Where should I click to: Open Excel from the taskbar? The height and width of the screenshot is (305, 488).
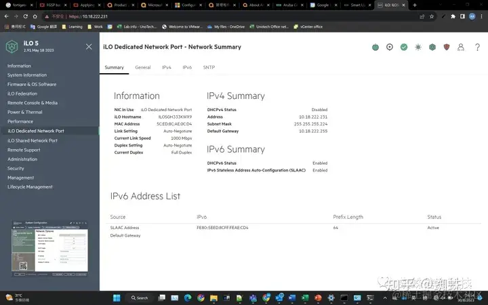pos(305,298)
